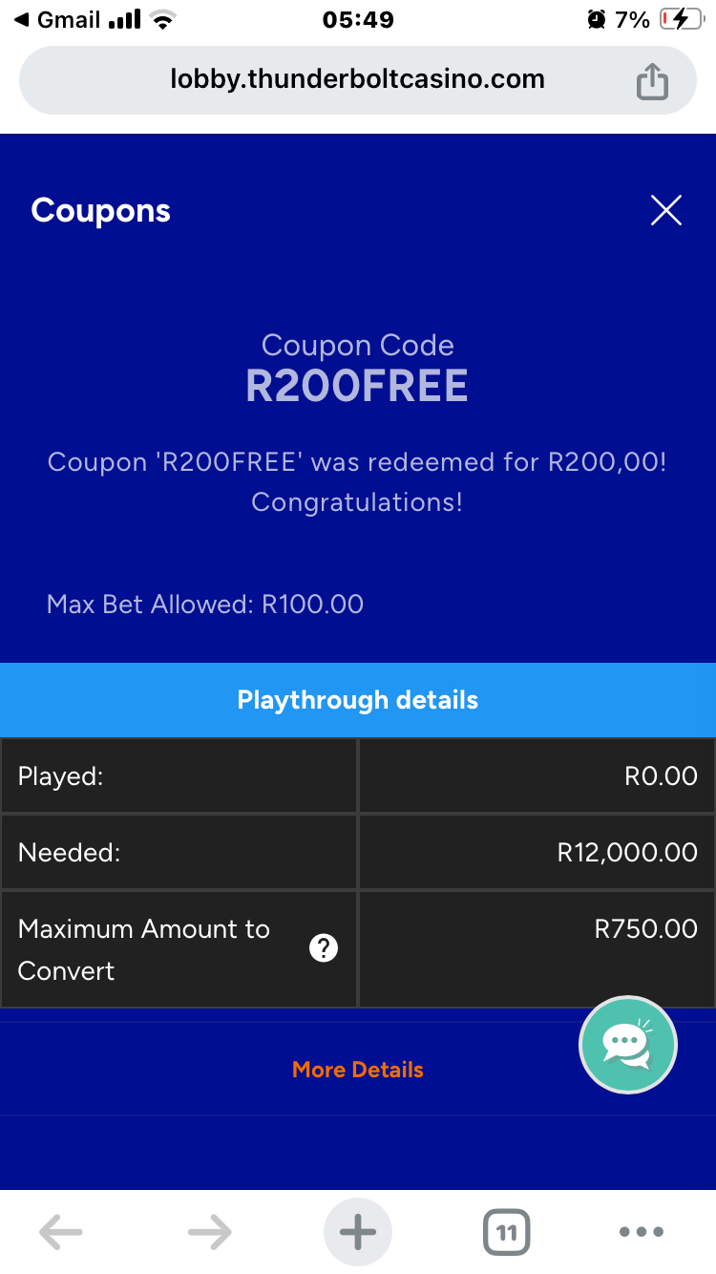Tap the Maximum Amount help icon
716x1274 pixels.
[x=325, y=948]
